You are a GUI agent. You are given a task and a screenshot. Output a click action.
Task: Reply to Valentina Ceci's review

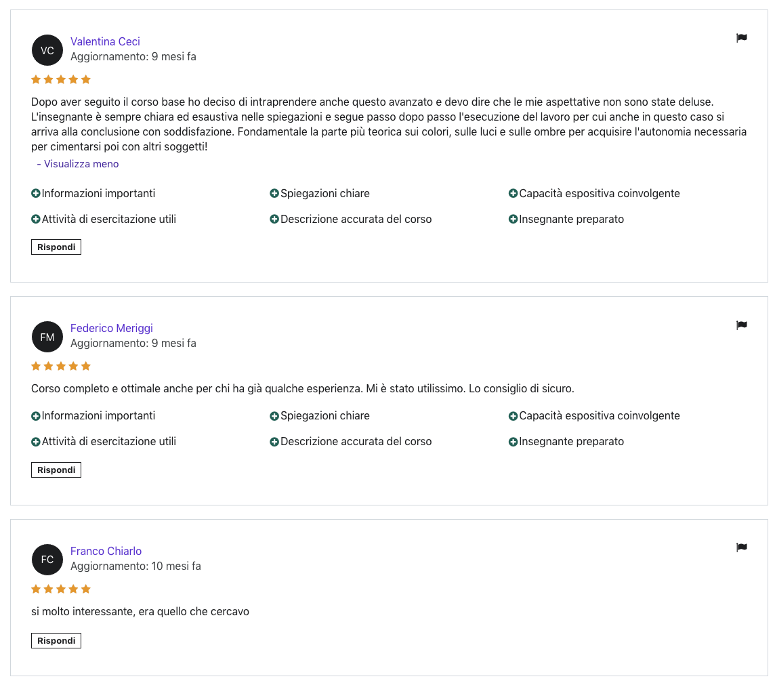pos(56,247)
